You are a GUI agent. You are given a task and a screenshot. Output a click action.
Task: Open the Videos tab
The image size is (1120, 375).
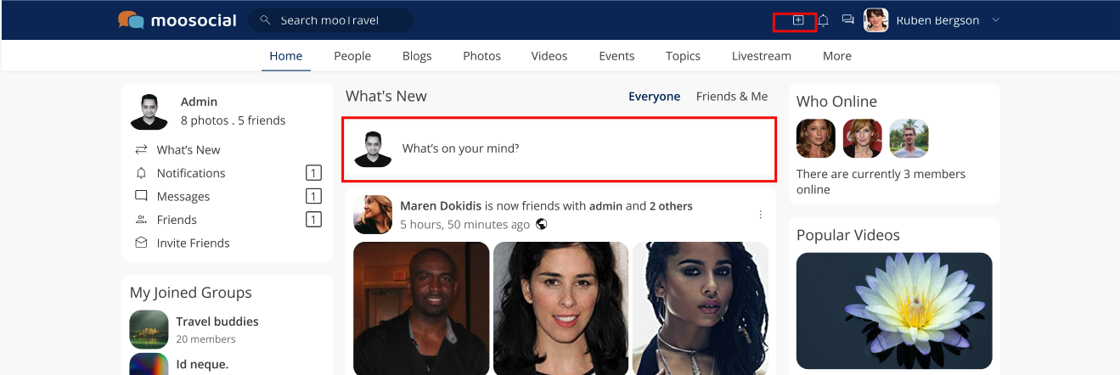(549, 56)
